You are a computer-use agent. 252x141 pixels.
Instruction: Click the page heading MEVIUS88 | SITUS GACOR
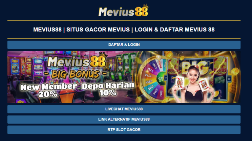(124, 29)
